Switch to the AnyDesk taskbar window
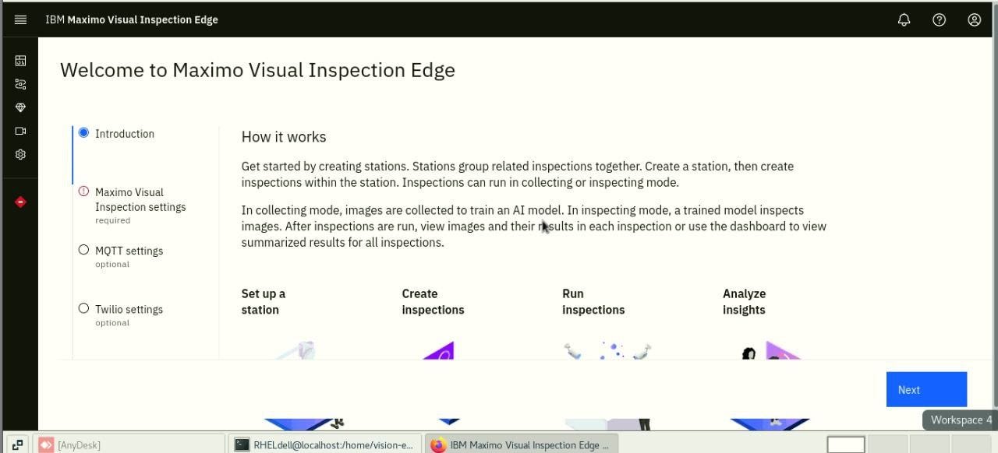This screenshot has height=453, width=998. pyautogui.click(x=130, y=444)
